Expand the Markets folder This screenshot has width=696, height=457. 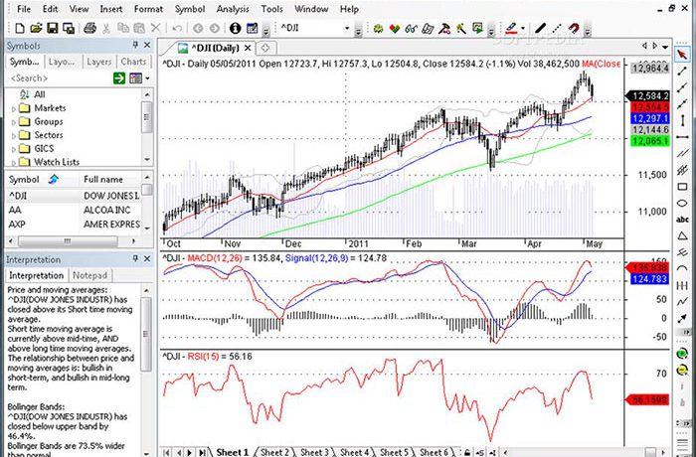click(x=14, y=108)
